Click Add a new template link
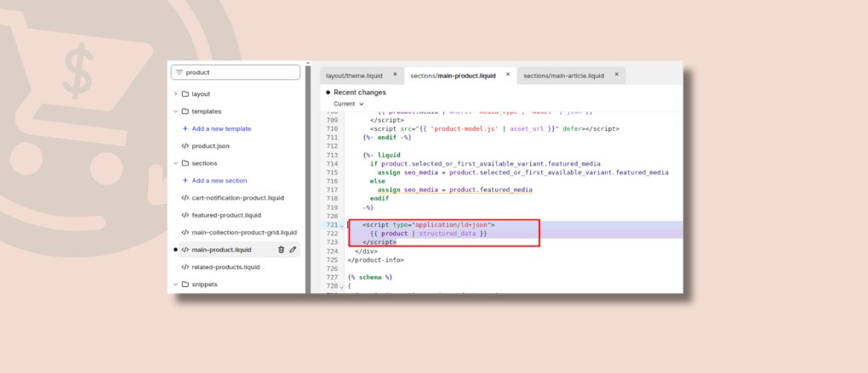Viewport: 868px width, 373px height. (x=221, y=128)
